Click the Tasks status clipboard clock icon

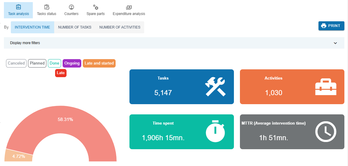(x=47, y=7)
